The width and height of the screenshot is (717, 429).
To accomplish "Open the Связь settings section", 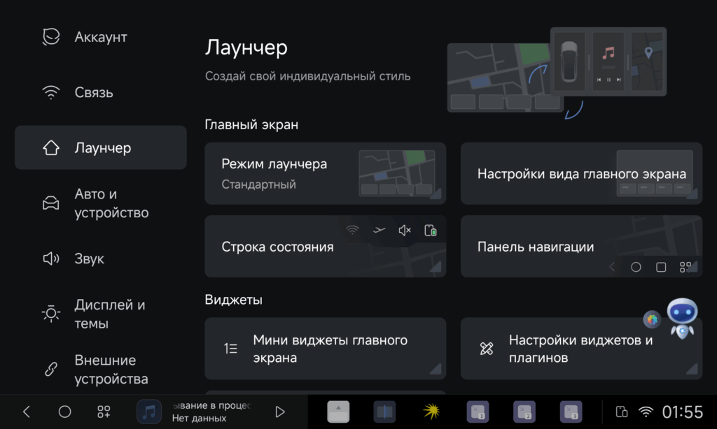I will 101,93.
